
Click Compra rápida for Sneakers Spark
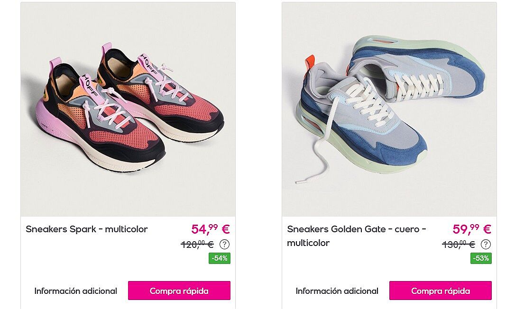179,291
